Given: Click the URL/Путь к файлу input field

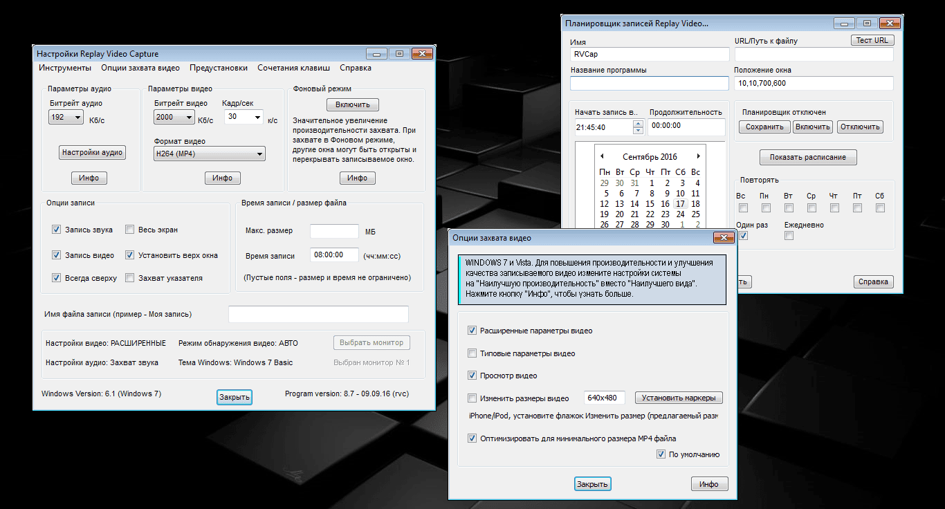Looking at the screenshot, I should pyautogui.click(x=814, y=54).
